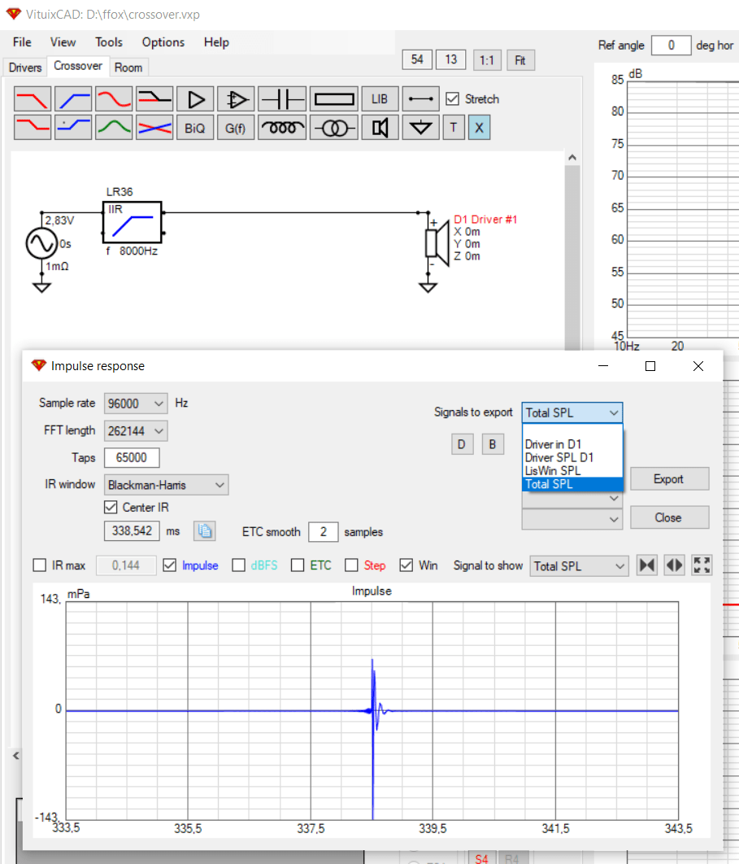
Task: Copy the IR delay value to clipboard
Action: point(204,530)
